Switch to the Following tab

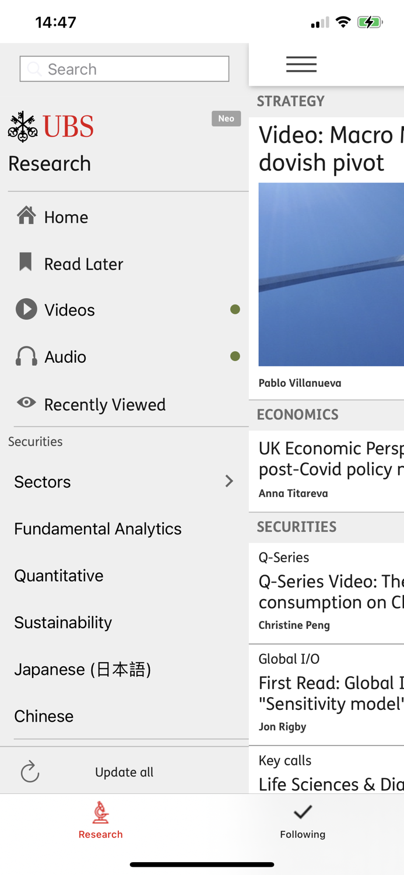tap(303, 822)
